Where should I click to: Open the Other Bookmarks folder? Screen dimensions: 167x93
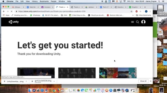[144, 15]
